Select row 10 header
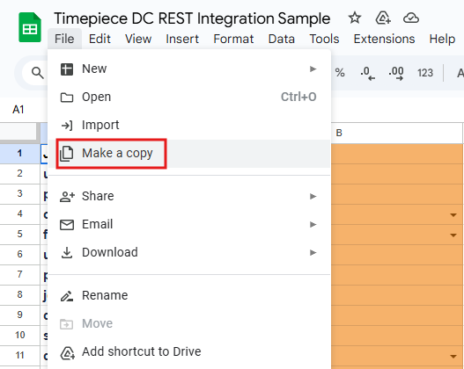This screenshot has height=369, width=464. (19, 336)
